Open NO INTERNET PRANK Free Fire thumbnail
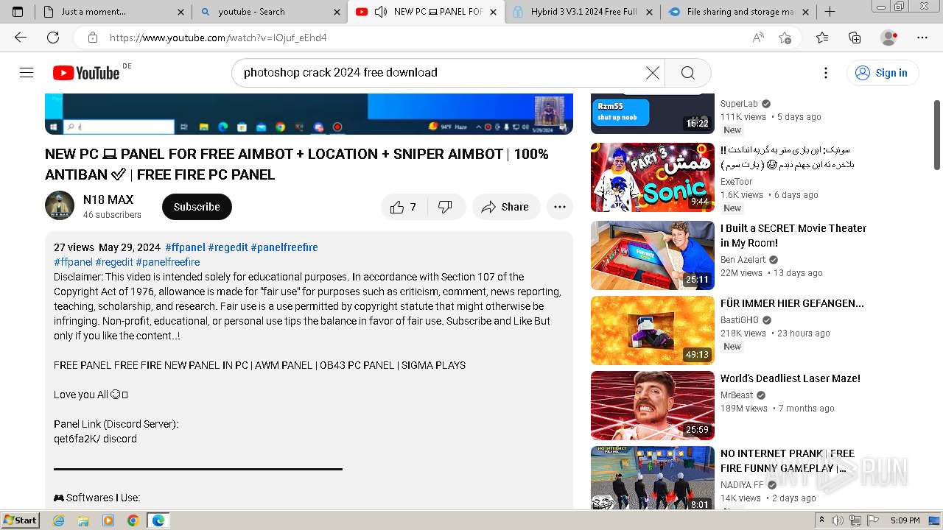Image resolution: width=943 pixels, height=530 pixels. pos(653,478)
